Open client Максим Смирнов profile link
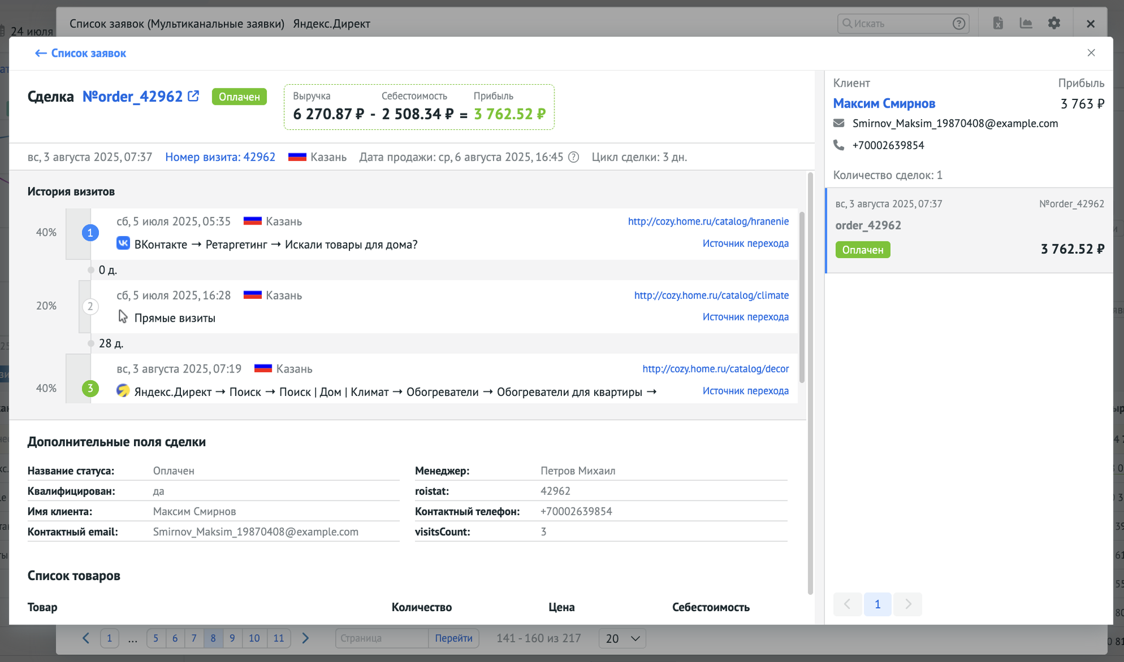This screenshot has width=1124, height=662. click(x=884, y=104)
